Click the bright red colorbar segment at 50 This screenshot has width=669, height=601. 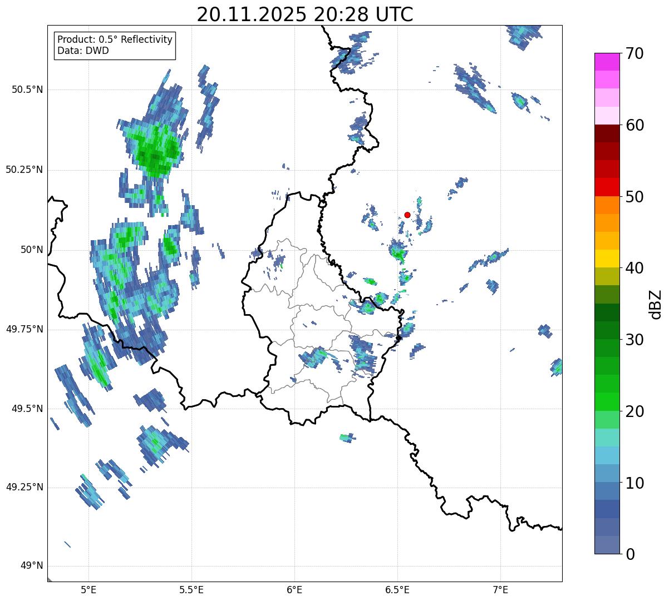click(607, 187)
